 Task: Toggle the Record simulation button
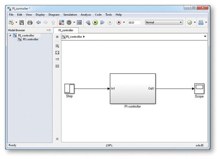pyautogui.click(x=118, y=22)
